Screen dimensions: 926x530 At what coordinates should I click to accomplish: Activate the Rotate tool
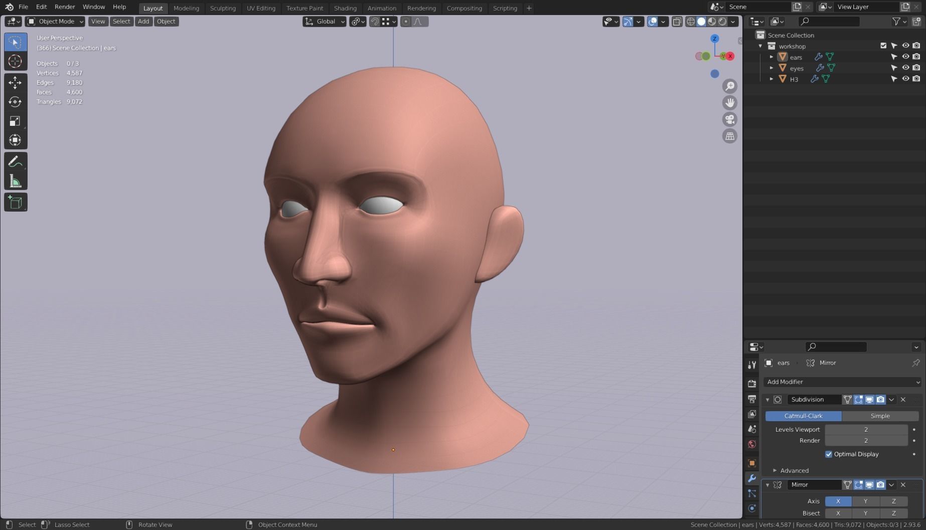coord(15,102)
